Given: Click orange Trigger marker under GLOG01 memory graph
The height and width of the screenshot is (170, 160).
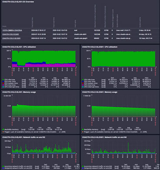Looking at the screenshot, I should point(83,132).
